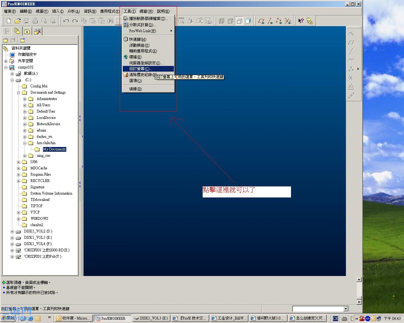This screenshot has width=404, height=323.
Task: Open the 分析(A) menu
Action: tap(74, 11)
